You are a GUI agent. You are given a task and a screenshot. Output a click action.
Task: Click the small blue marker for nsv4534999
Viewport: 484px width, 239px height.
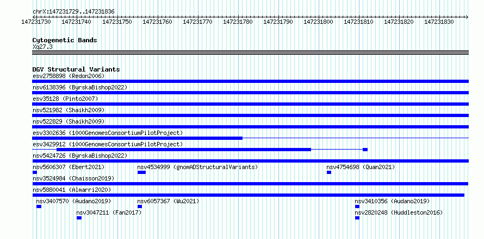pyautogui.click(x=142, y=172)
